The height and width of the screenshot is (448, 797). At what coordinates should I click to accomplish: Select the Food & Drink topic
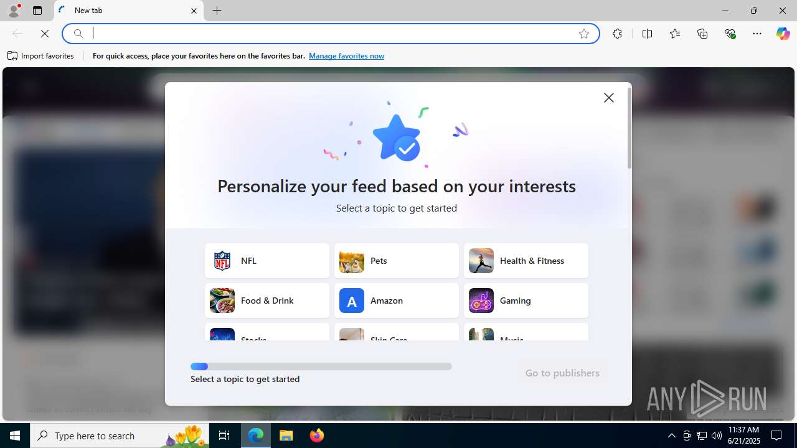pyautogui.click(x=267, y=301)
